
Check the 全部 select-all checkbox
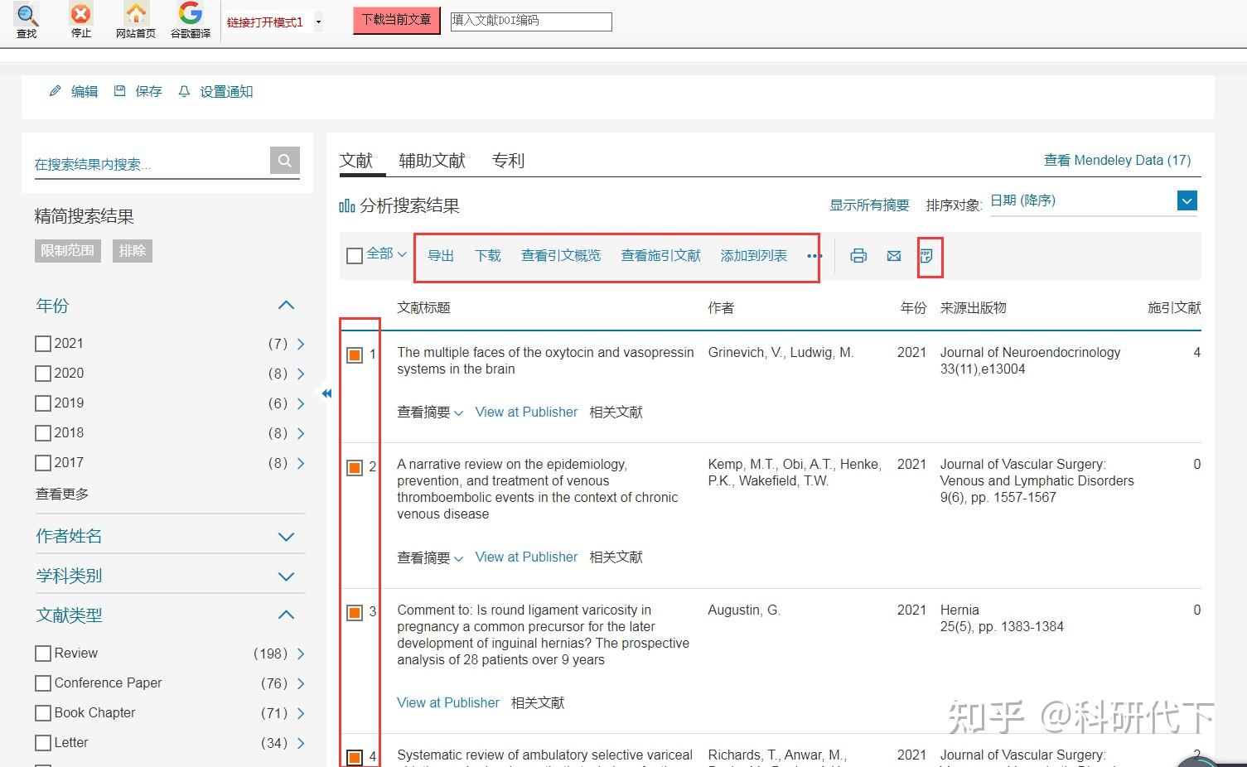point(354,255)
